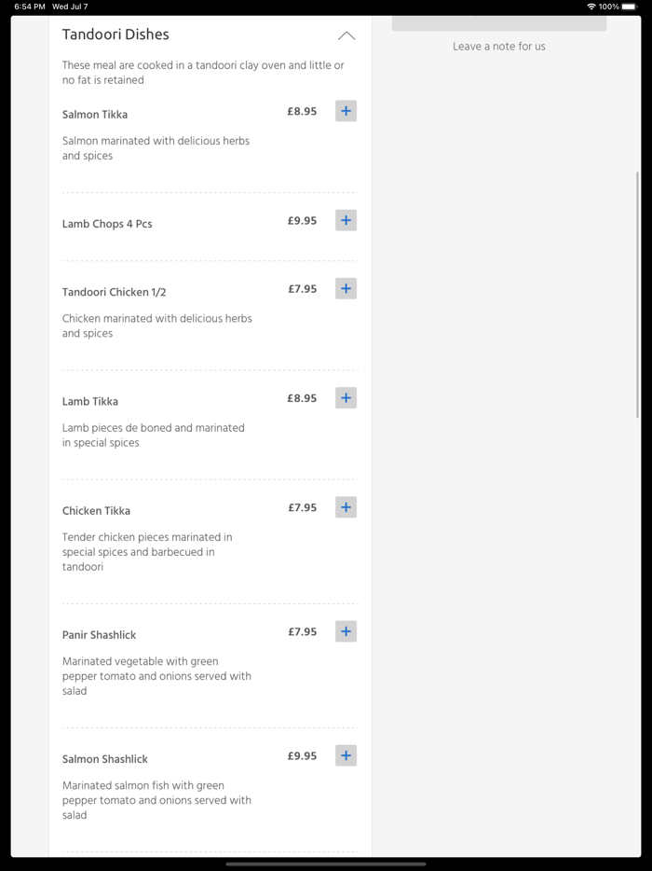Add Lamb Tikka using plus icon

tap(346, 398)
